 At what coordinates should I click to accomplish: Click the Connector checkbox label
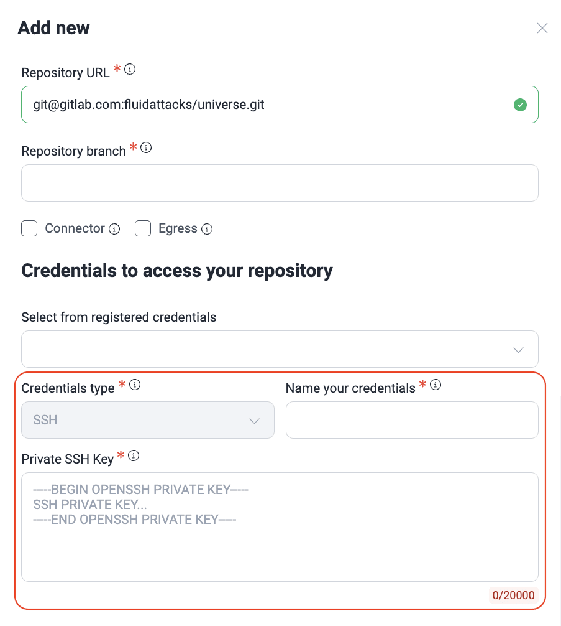tap(75, 228)
